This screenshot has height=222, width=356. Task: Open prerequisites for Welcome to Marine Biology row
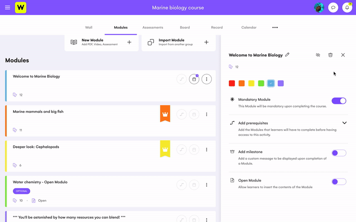[x=182, y=79]
